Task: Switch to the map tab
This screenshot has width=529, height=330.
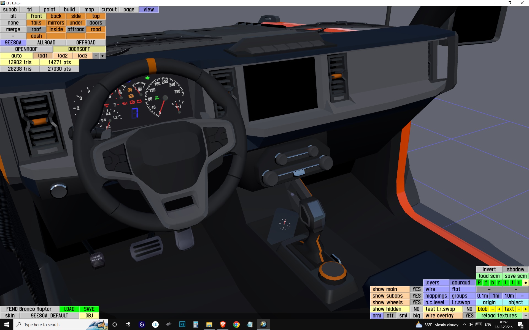Action: pyautogui.click(x=89, y=10)
